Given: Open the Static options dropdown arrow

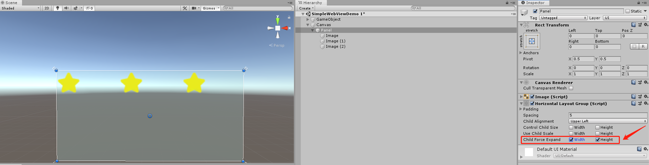Looking at the screenshot, I should [x=645, y=11].
